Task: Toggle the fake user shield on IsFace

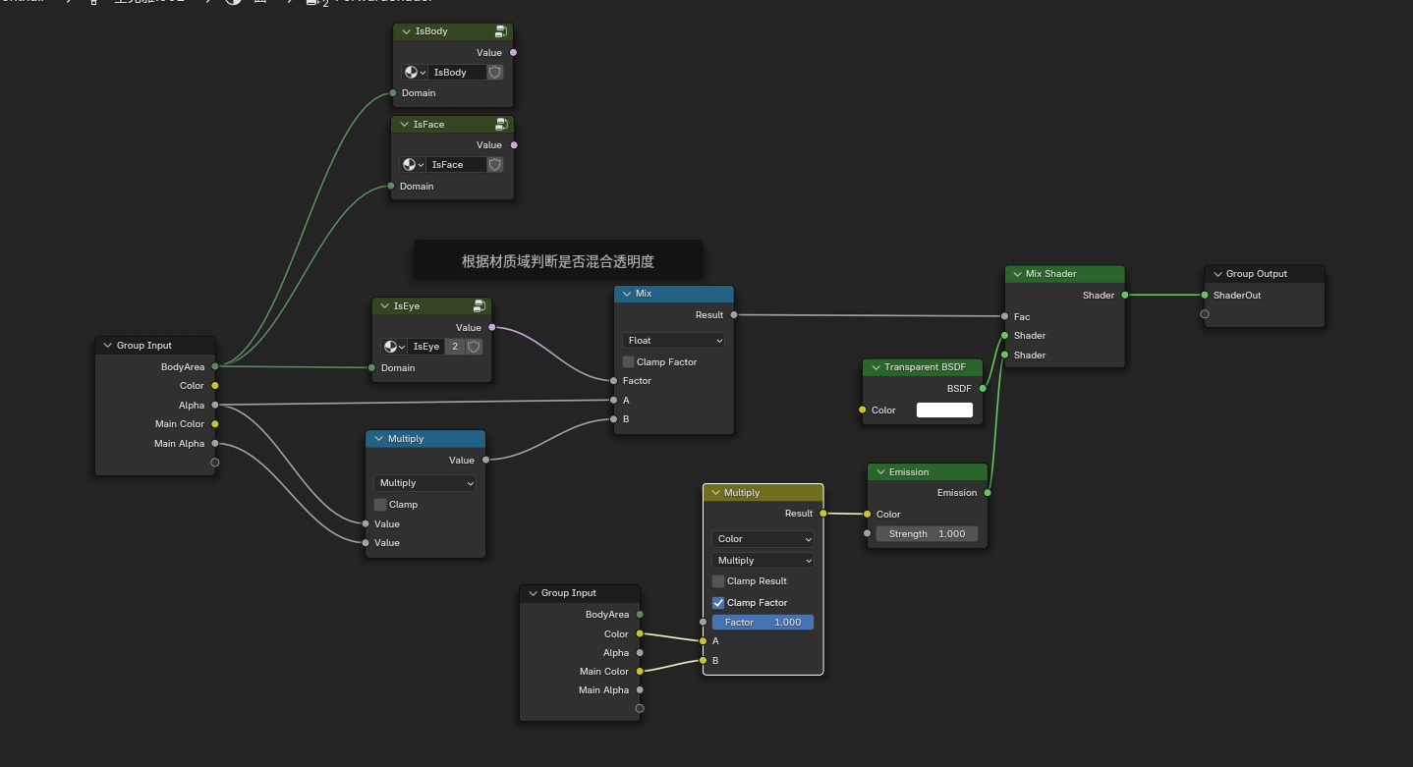Action: [x=495, y=165]
